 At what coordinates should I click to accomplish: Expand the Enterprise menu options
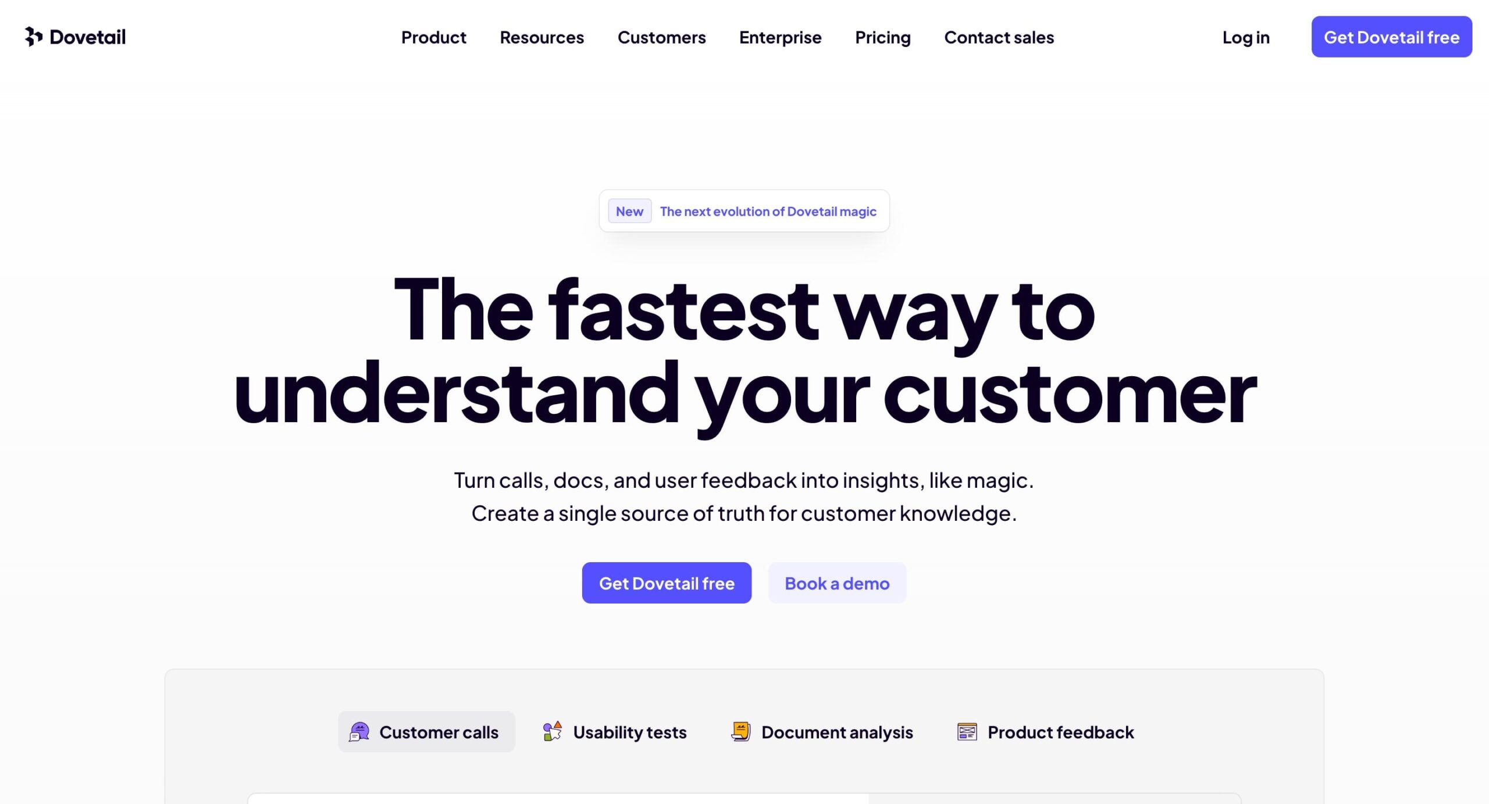(781, 37)
